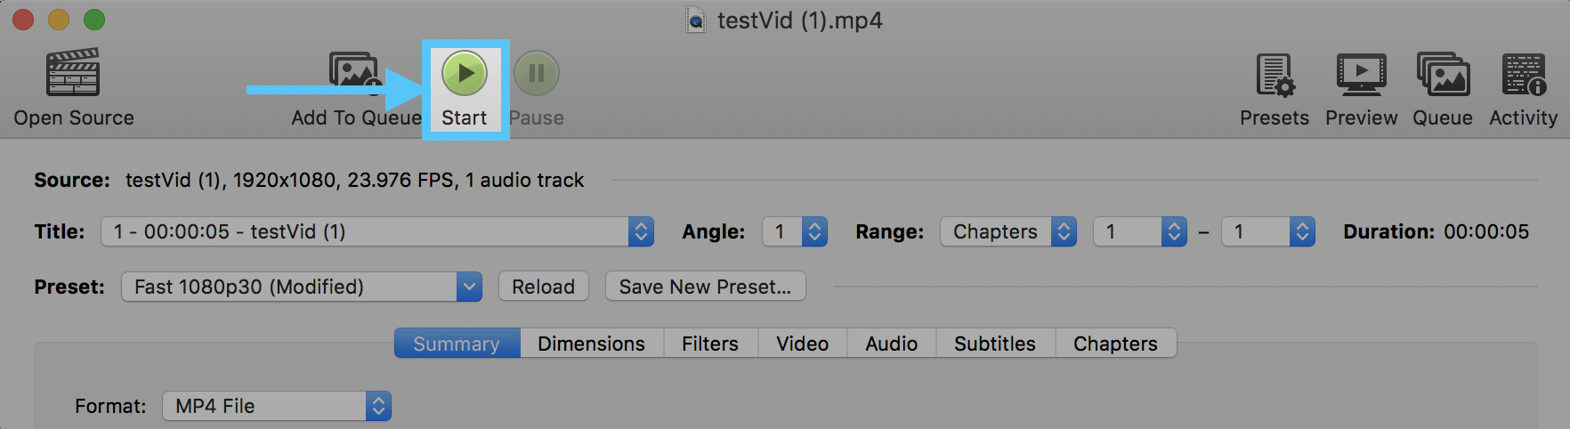Open the starting chapter dropdown

click(x=1139, y=232)
